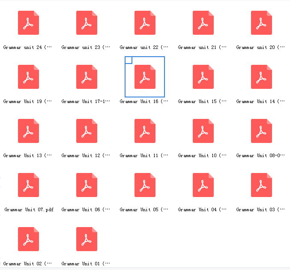
Task: Select the Grammar Unit 05 PDF icon
Action: point(145,185)
